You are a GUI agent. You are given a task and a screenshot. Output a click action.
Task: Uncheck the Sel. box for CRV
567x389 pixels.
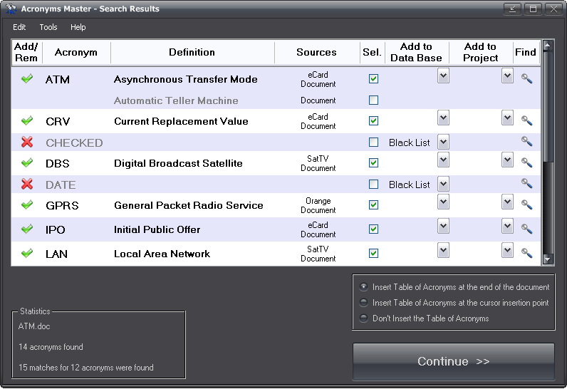pyautogui.click(x=373, y=121)
